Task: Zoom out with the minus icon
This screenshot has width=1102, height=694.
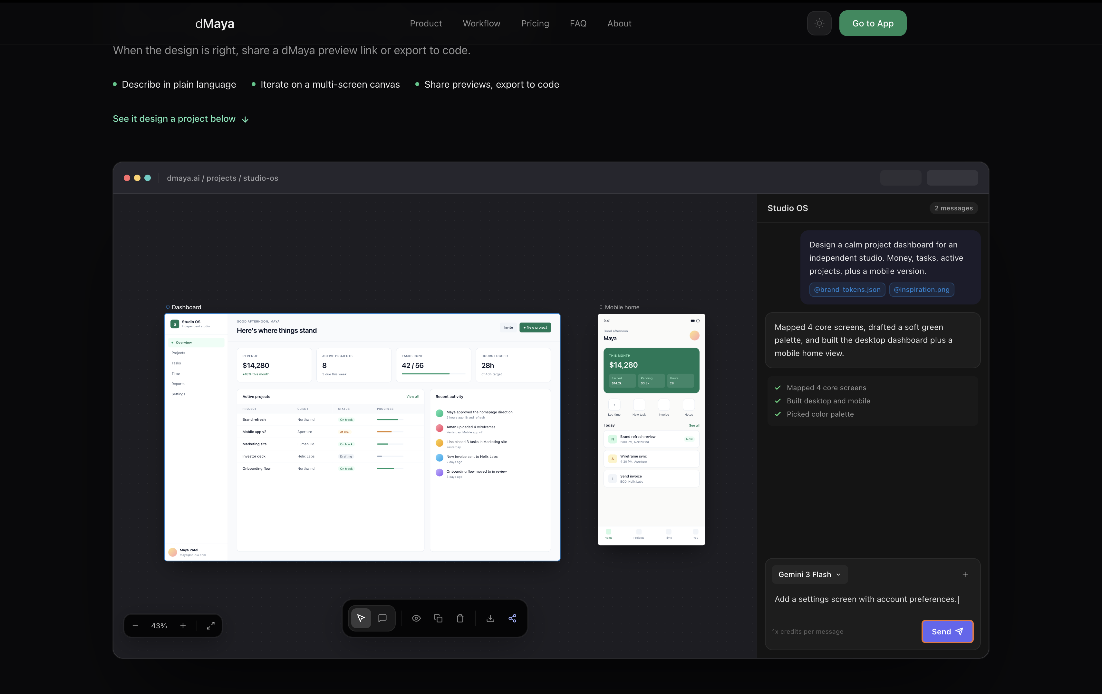Action: (x=135, y=626)
